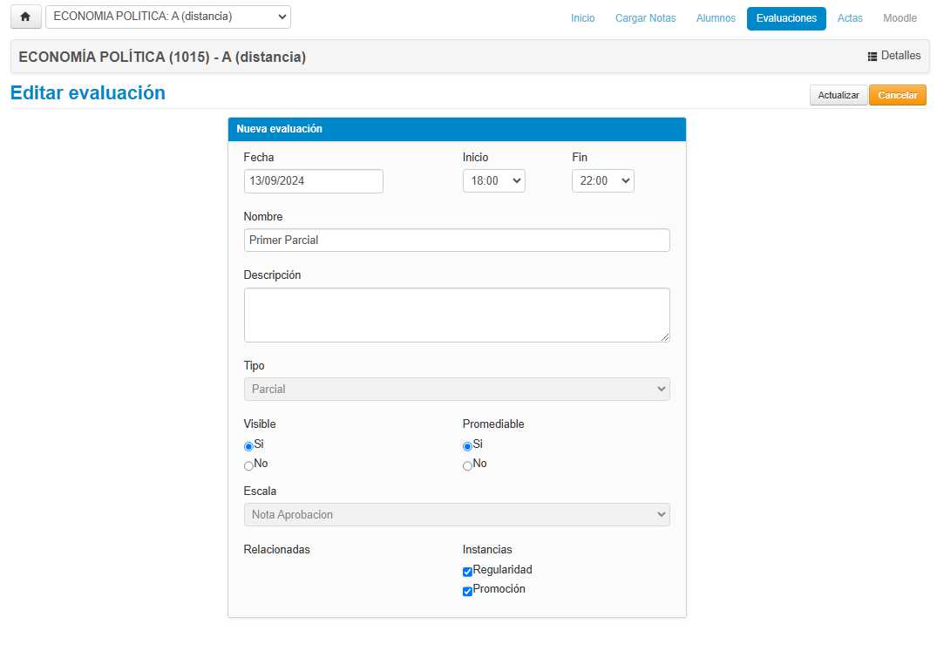
Task: Open the Escala dropdown Nota Aprobacion
Action: 457,515
